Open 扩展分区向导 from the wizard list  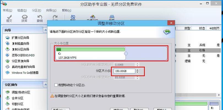tap(18, 38)
